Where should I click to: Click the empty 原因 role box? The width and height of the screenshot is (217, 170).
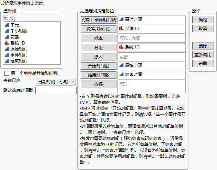click(x=151, y=57)
